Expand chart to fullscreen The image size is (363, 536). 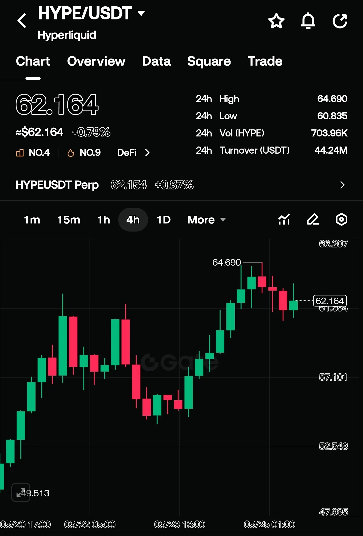pyautogui.click(x=21, y=492)
